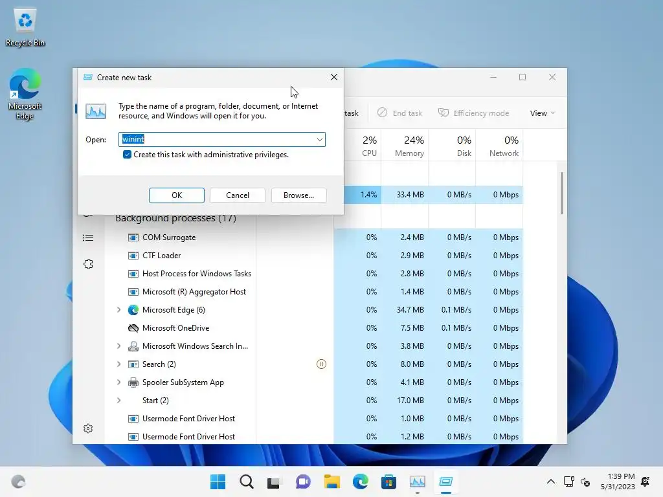Open Microsoft Store from taskbar
663x497 pixels.
(x=388, y=481)
